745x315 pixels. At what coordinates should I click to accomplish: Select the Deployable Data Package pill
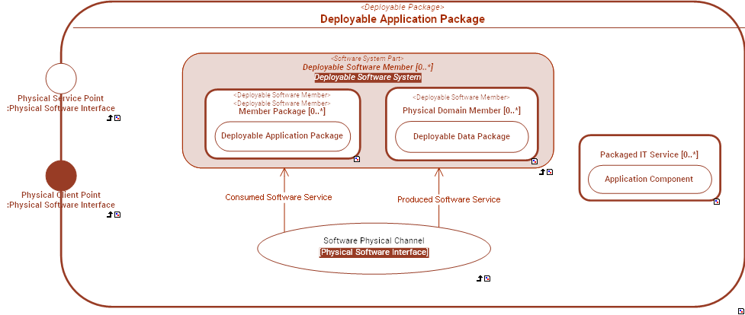point(461,136)
